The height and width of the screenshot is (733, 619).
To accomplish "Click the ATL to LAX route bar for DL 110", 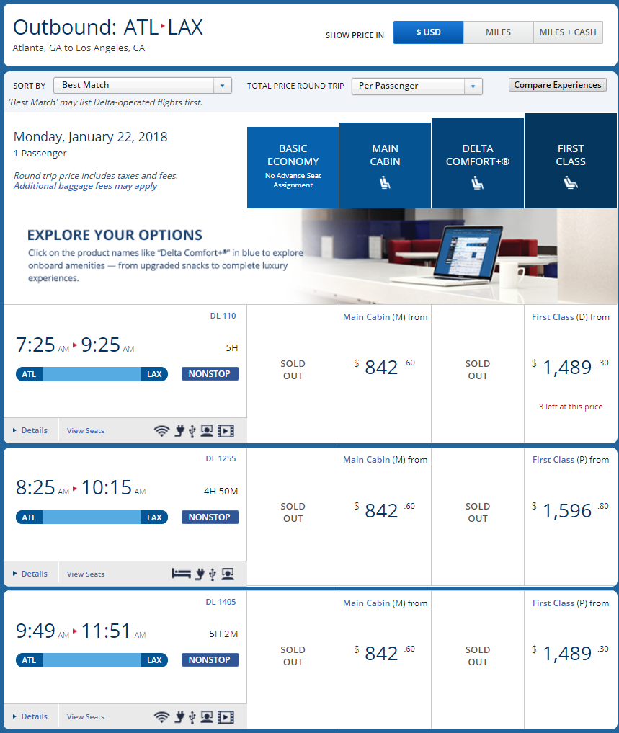I will [x=92, y=374].
